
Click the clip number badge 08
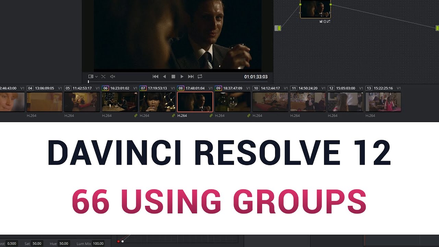point(181,88)
